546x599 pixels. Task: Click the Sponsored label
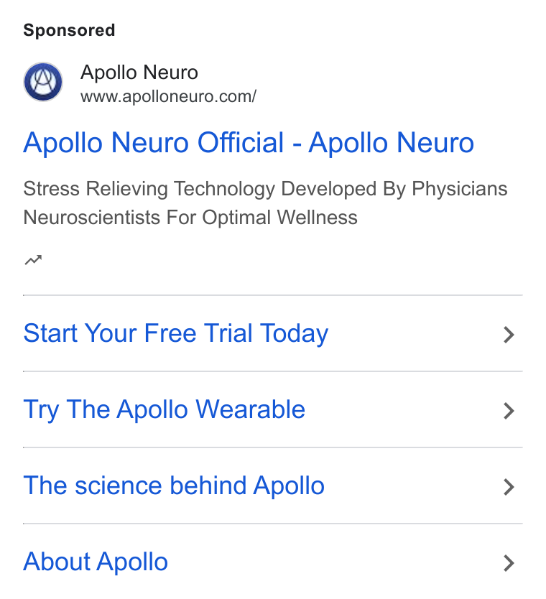pos(69,30)
